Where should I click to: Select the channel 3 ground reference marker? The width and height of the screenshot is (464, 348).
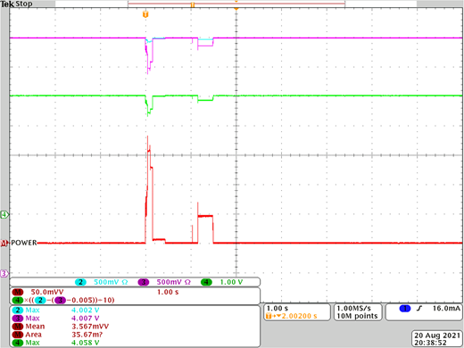point(4,273)
